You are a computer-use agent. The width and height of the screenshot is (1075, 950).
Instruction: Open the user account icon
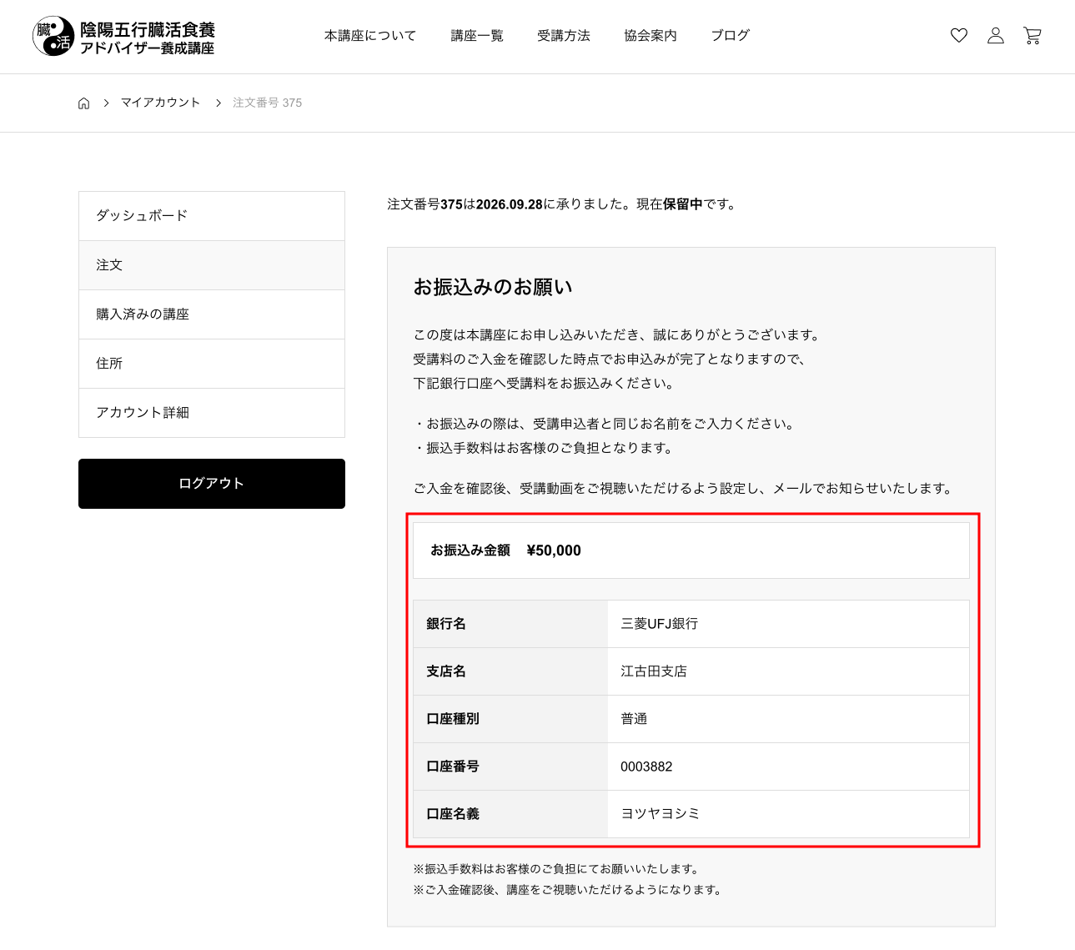996,35
